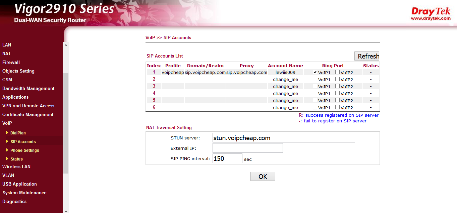
Task: Open SIP account index 1
Action: (x=154, y=72)
